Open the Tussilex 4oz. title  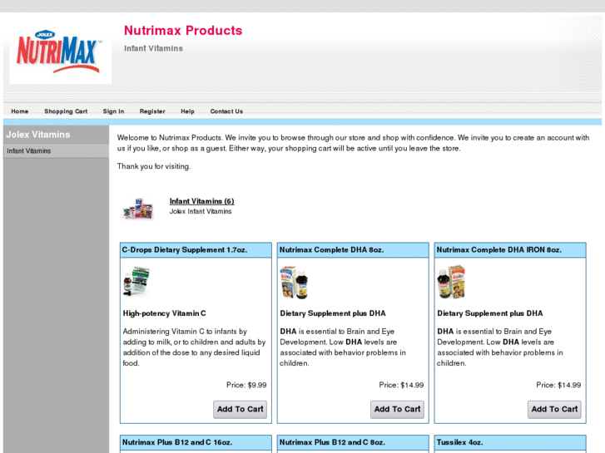pos(459,442)
